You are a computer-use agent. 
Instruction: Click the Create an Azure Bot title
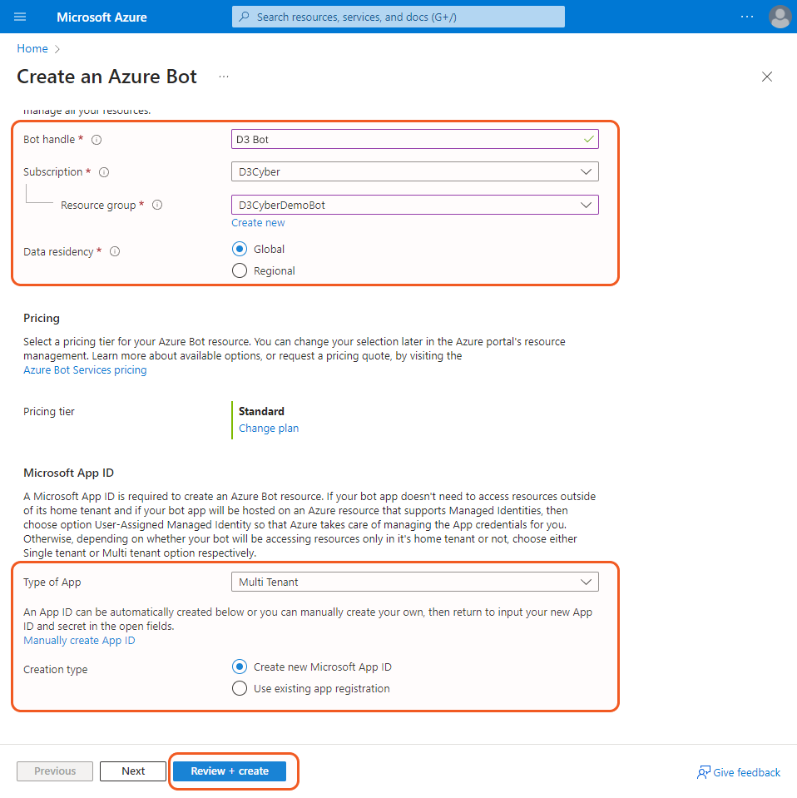106,77
